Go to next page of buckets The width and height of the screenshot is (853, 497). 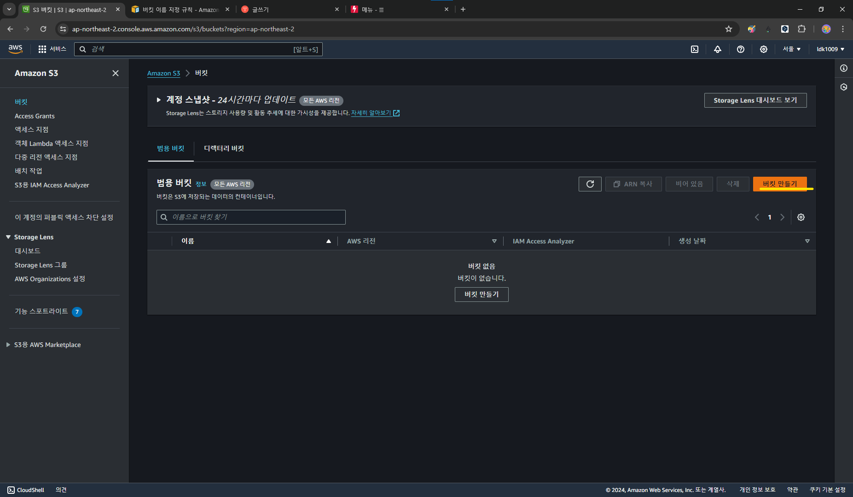coord(782,217)
